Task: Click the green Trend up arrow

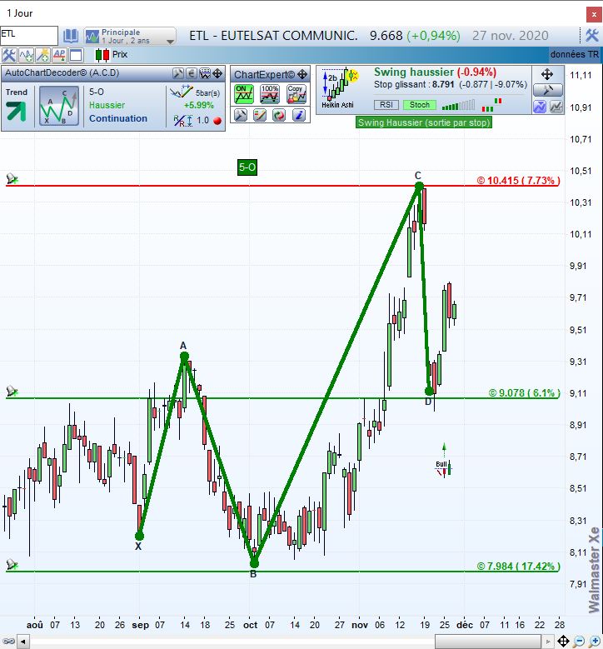Action: [x=16, y=111]
